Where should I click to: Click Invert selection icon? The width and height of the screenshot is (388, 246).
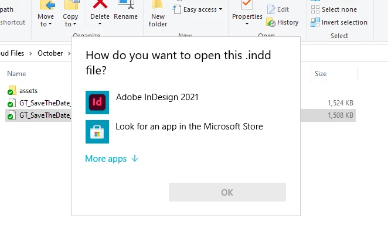315,22
